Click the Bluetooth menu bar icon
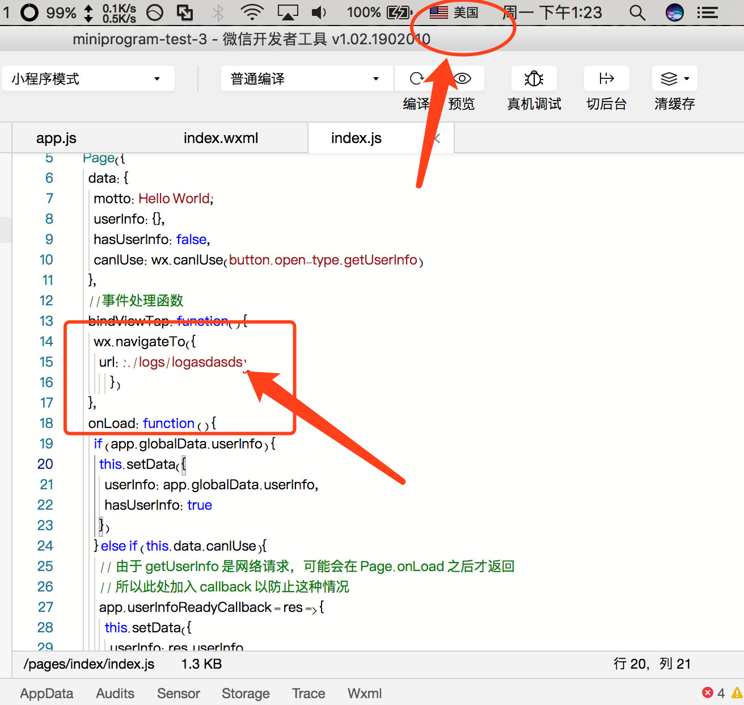Screen dimensions: 744x705 point(218,12)
